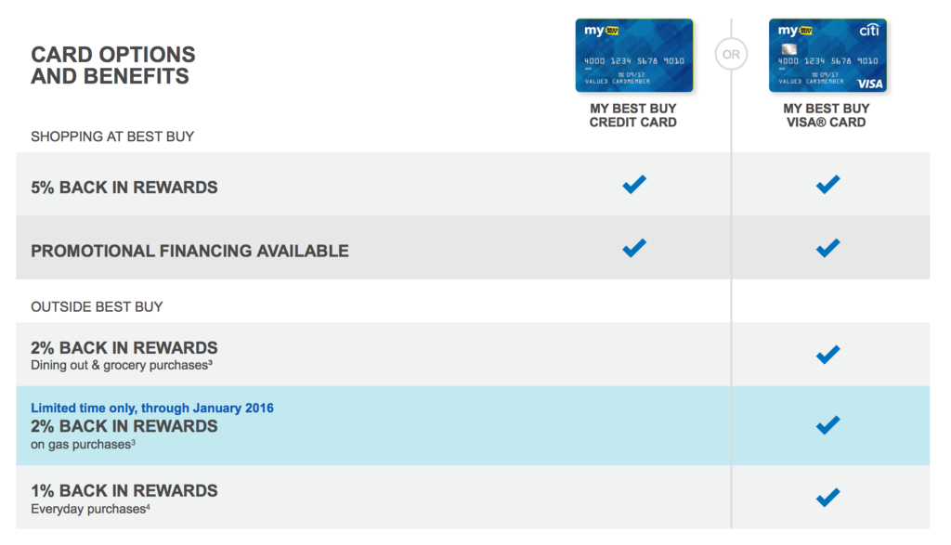Click the Everyday purchases footnote text

coord(90,509)
